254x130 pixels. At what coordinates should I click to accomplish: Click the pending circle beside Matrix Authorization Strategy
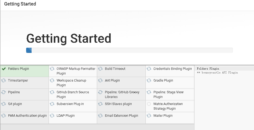click(149, 104)
